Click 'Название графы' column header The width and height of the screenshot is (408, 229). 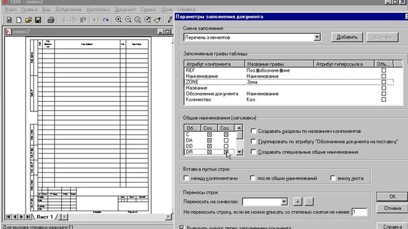click(279, 64)
